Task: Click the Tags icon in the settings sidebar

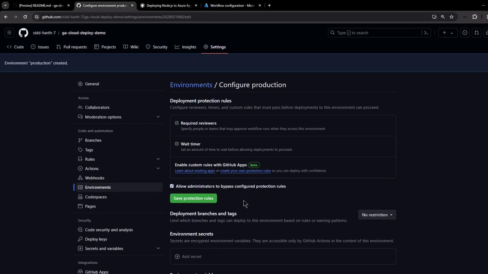Action: (80, 150)
